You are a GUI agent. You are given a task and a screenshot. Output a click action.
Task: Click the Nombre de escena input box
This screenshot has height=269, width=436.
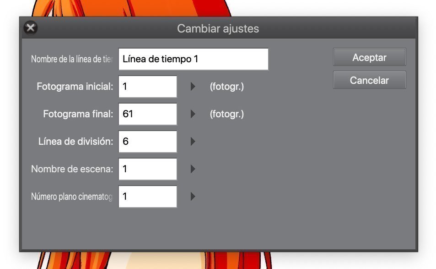click(x=148, y=169)
